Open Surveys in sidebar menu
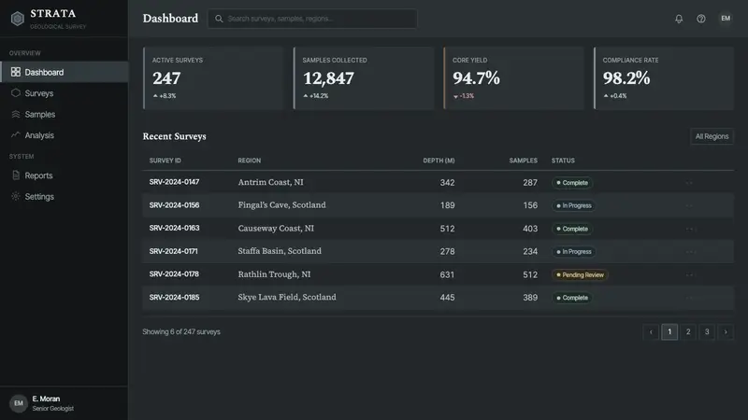Screen dimensions: 748x420 click(x=65, y=92)
